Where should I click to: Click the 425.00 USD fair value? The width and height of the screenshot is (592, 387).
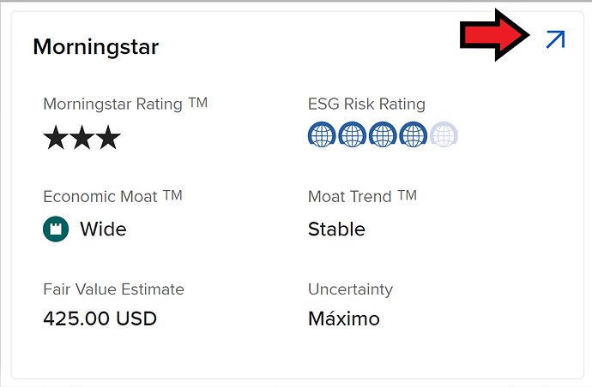pos(100,319)
